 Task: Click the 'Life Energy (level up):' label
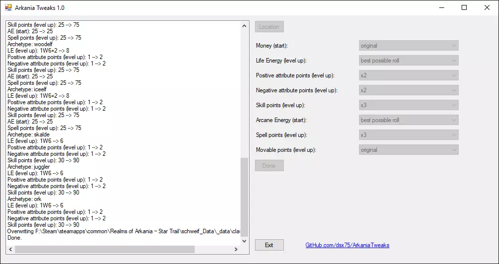tap(281, 61)
